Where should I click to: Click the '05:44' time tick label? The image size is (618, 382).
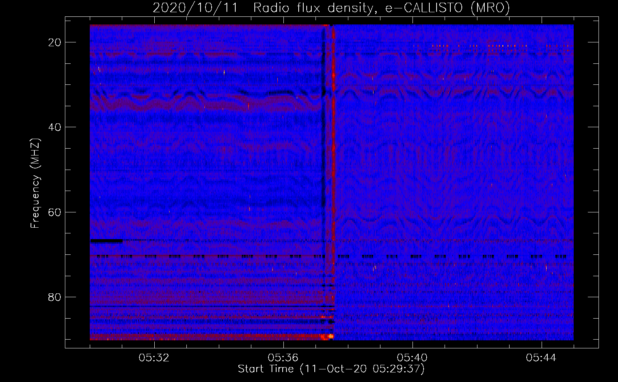coord(542,358)
